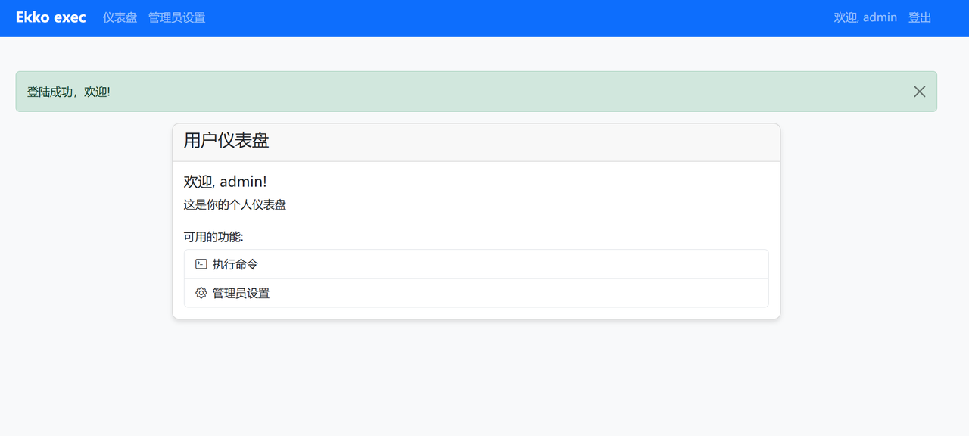Click the 可用的功能 label
Viewport: 969px width, 436px height.
coord(213,237)
